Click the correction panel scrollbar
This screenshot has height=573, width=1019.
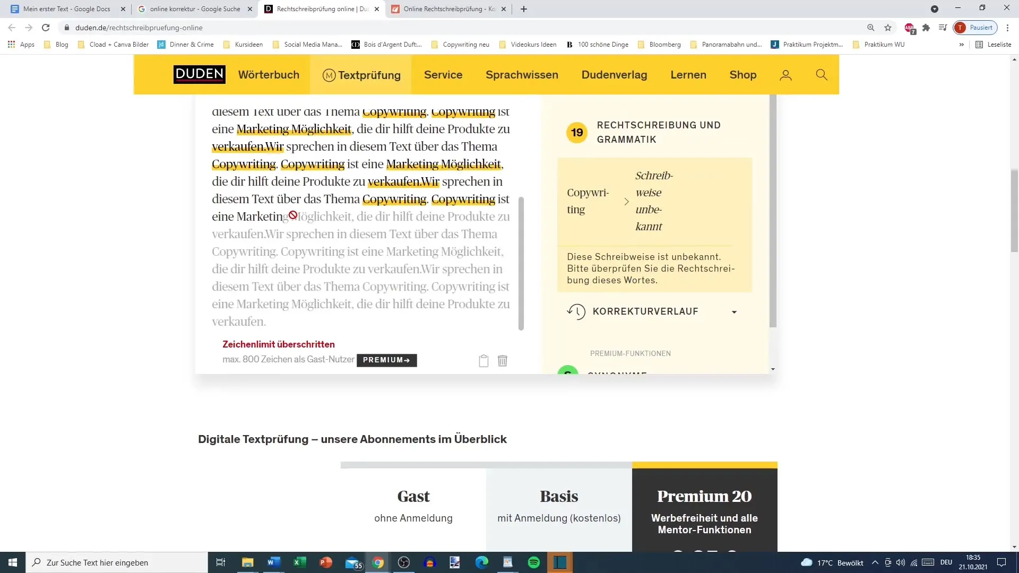[773, 211]
